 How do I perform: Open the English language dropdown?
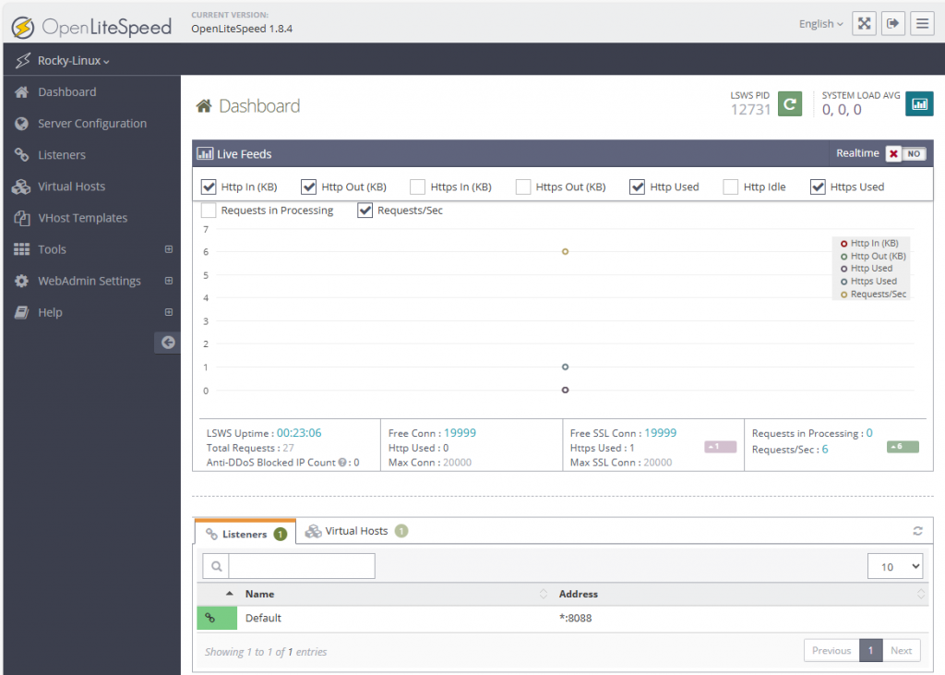[820, 24]
